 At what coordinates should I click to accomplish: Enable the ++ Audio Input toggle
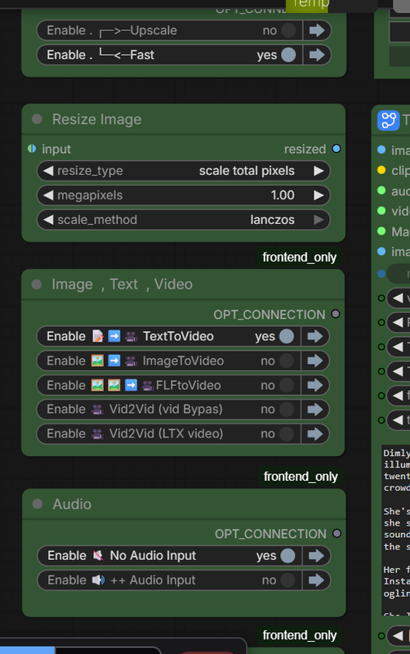(287, 580)
